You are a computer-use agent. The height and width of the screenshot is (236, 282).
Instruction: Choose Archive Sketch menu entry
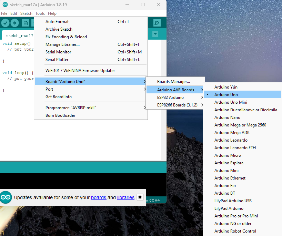pos(91,29)
